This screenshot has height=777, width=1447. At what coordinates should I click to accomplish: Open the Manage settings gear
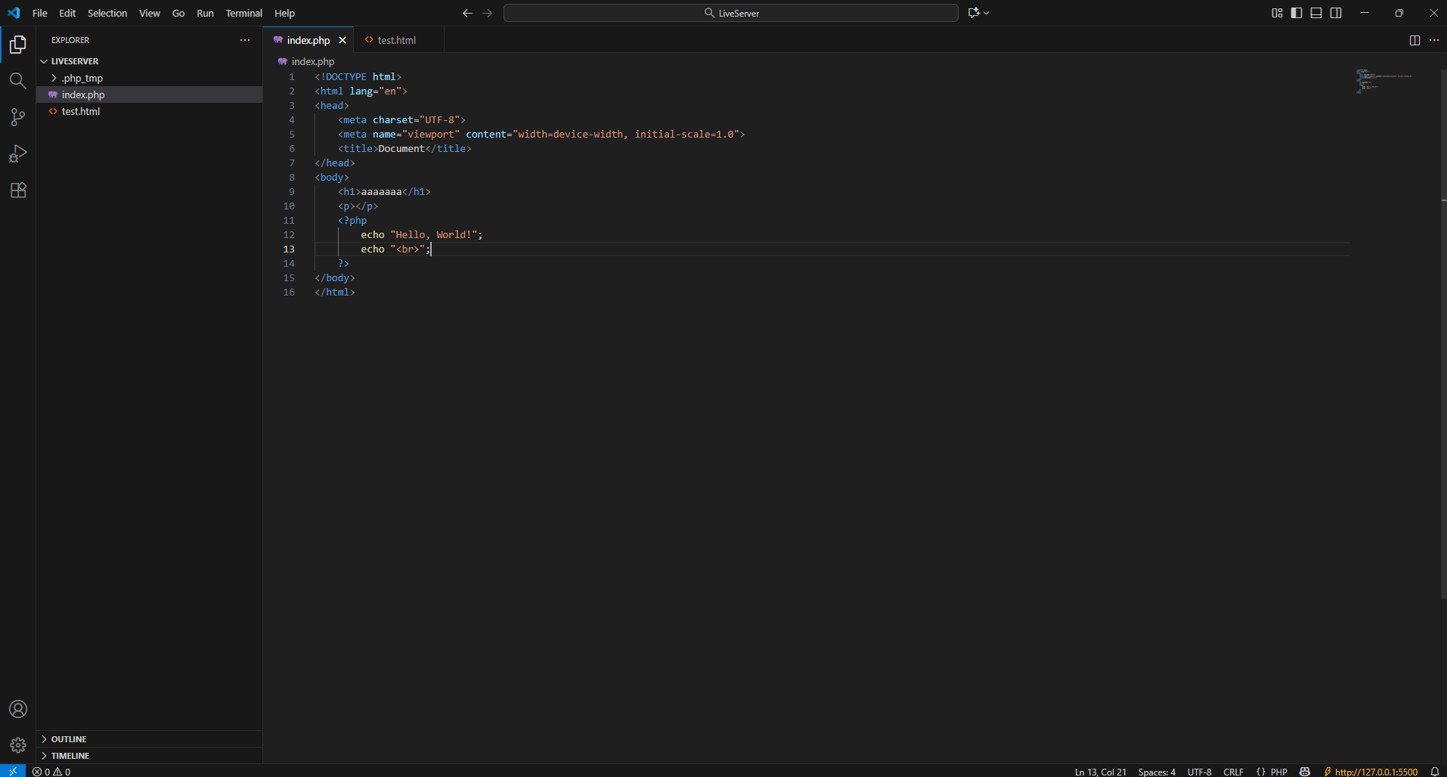pyautogui.click(x=17, y=745)
